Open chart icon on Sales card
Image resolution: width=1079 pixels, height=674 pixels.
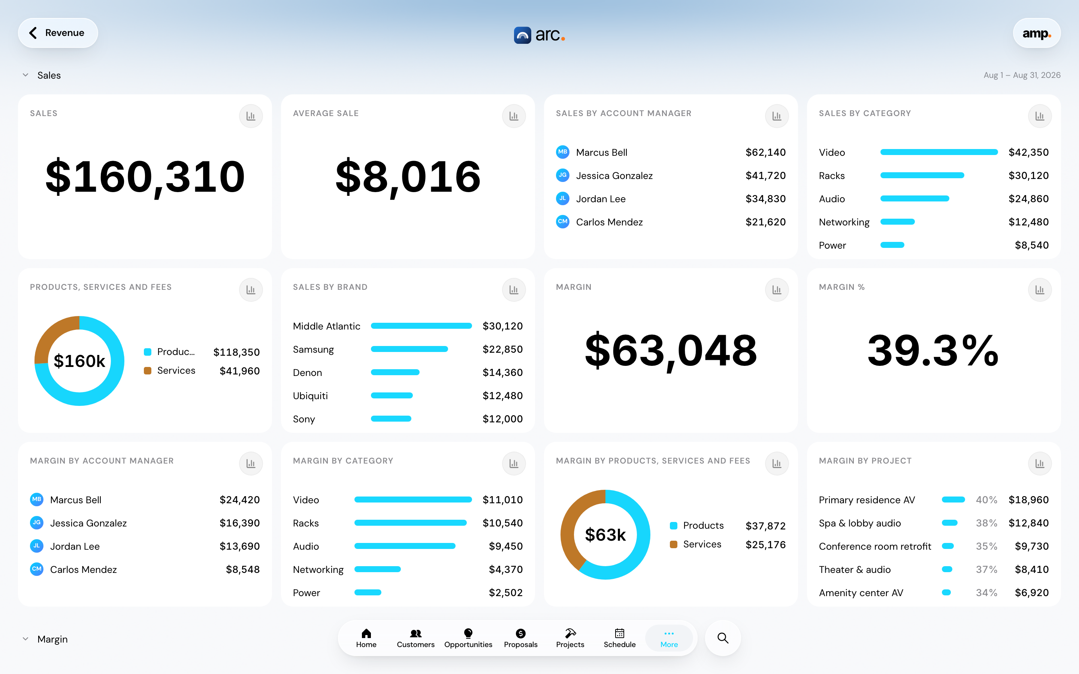click(x=251, y=116)
